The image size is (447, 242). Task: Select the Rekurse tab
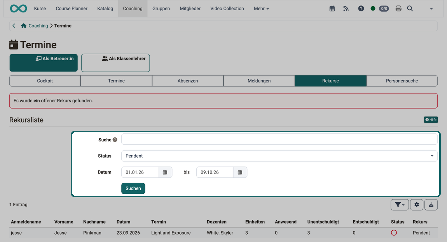(x=331, y=81)
